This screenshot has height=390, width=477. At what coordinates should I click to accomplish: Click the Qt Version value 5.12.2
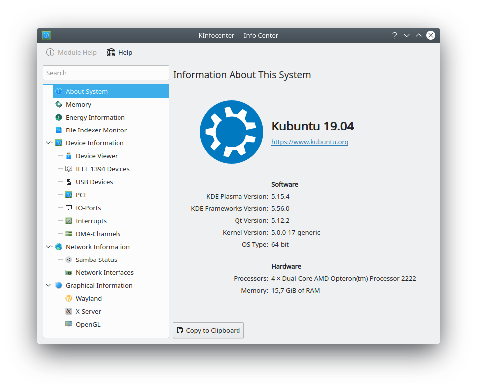pos(280,221)
